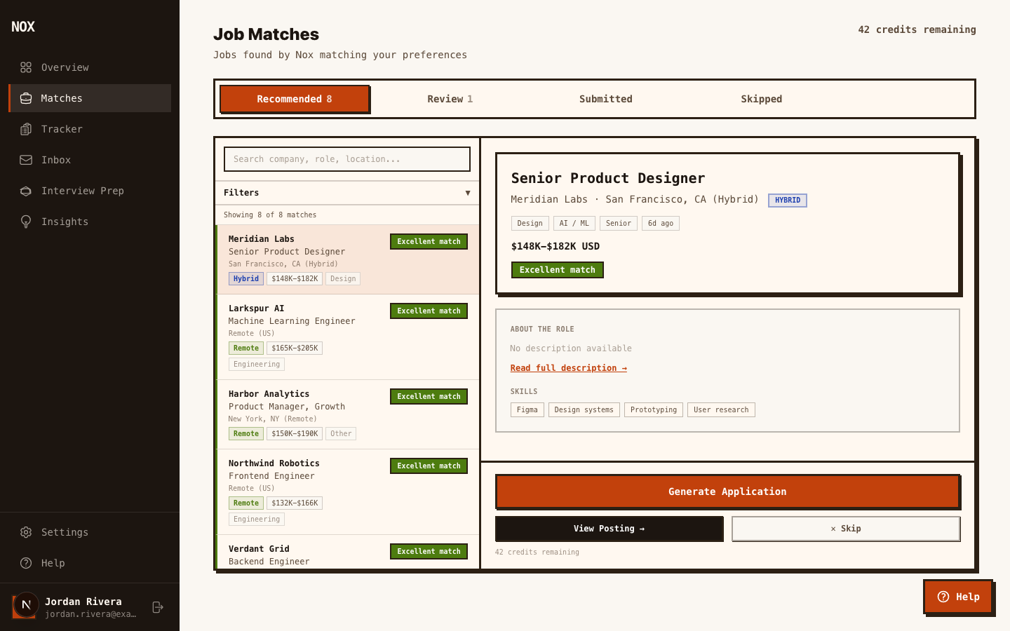Click Showing 8 of 8 matches text
The height and width of the screenshot is (631, 1010).
(270, 215)
